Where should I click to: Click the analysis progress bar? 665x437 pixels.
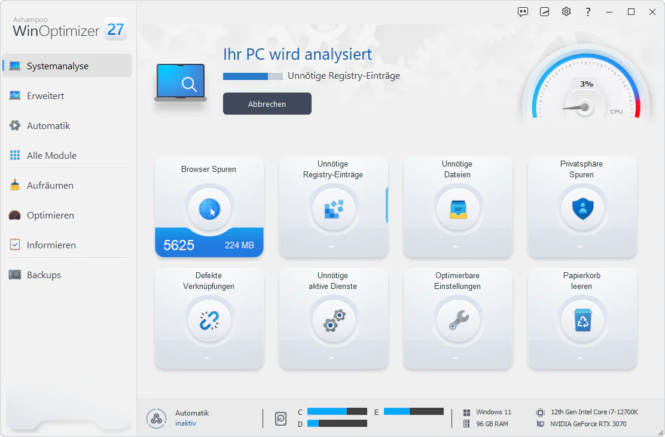tap(253, 76)
